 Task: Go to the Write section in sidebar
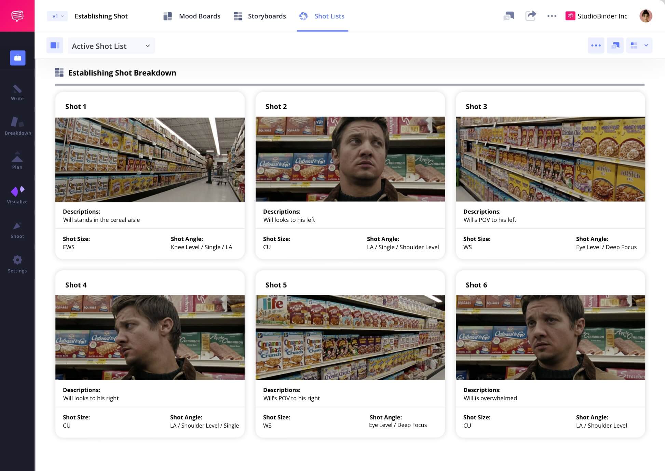17,93
